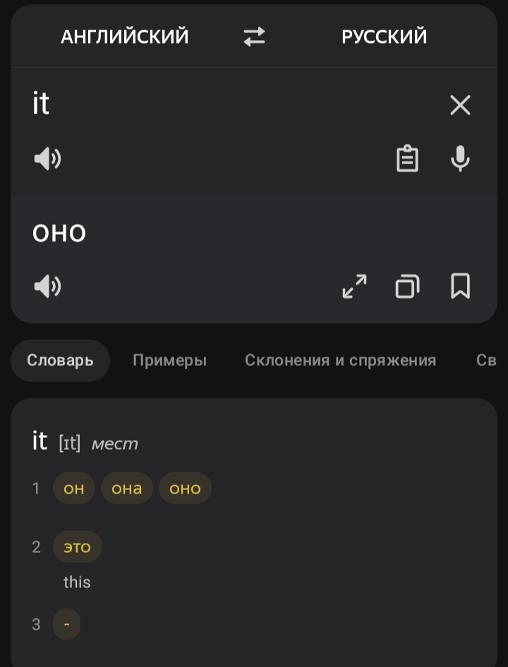Choose the source language АНГЛИЙСКИЙ
This screenshot has width=508, height=667.
(x=125, y=37)
